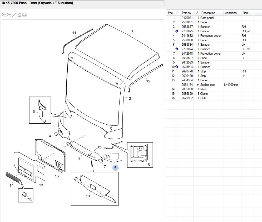The height and width of the screenshot is (222, 262).
Task: Click callout number 14 on mesh
Action: [11, 185]
